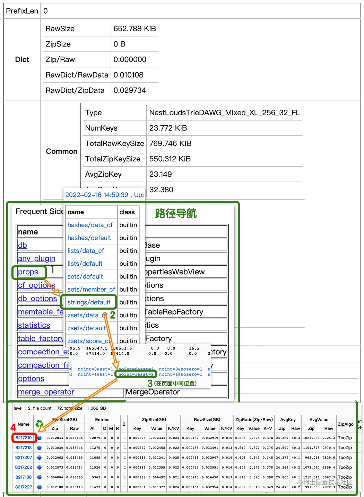The width and height of the screenshot is (364, 497).
Task: Click the RawDict/ZipData value 0.029734
Action: pyautogui.click(x=130, y=90)
